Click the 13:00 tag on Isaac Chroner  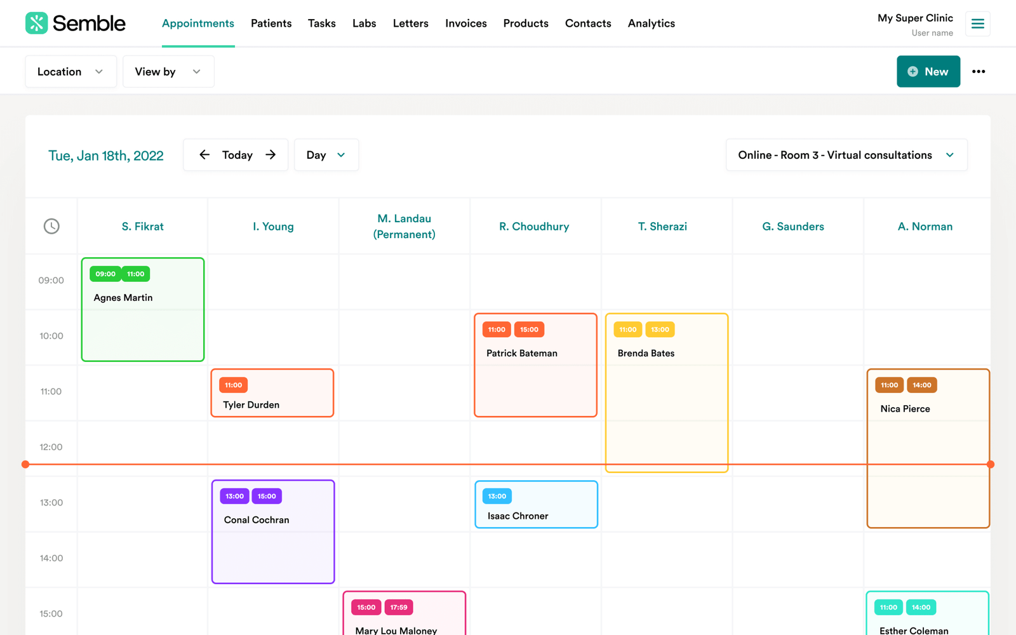[x=497, y=497]
